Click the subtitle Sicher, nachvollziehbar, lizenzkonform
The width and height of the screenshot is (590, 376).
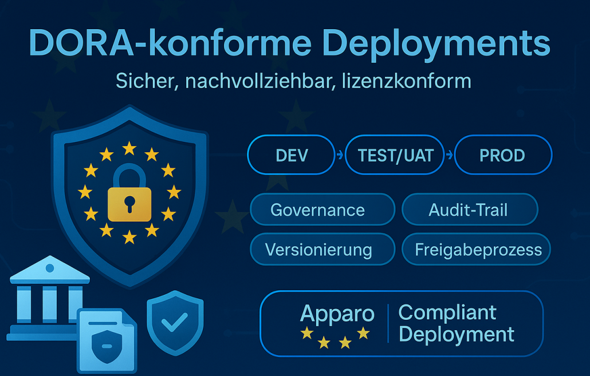click(293, 81)
